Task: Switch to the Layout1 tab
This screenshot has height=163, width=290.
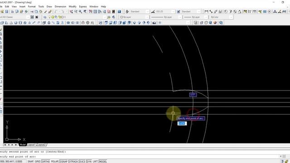Action: pyautogui.click(x=32, y=145)
